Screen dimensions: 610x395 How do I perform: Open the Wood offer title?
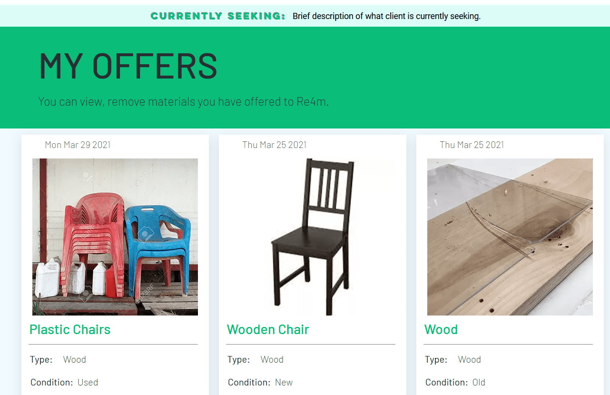point(441,329)
